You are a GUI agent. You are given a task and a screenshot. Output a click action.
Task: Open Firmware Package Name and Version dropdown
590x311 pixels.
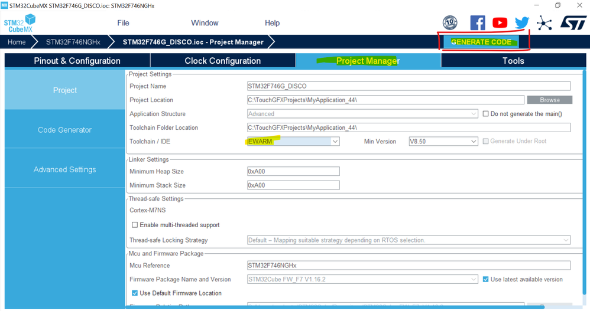coord(362,279)
